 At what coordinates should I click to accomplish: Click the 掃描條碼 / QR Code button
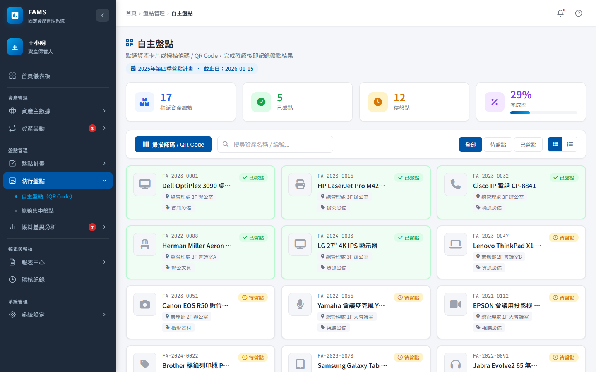click(173, 144)
